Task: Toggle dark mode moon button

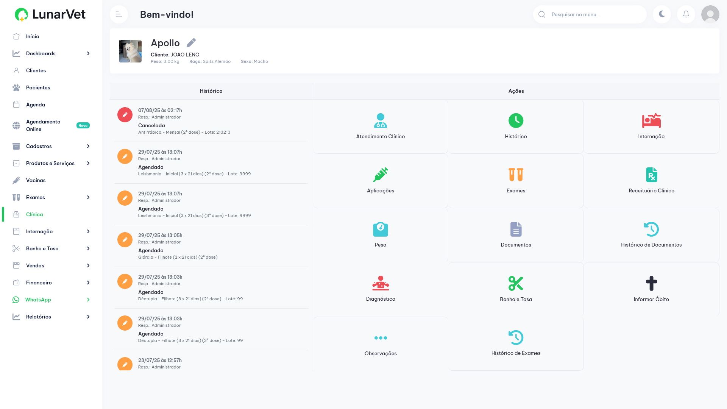Action: [x=662, y=14]
